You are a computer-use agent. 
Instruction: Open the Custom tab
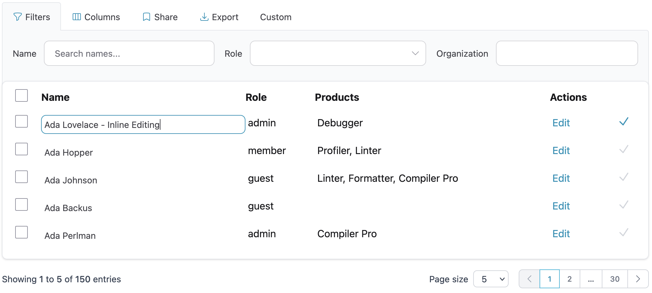tap(276, 17)
